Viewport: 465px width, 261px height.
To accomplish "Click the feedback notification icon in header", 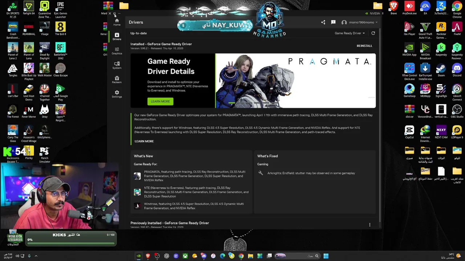I will pos(333,22).
